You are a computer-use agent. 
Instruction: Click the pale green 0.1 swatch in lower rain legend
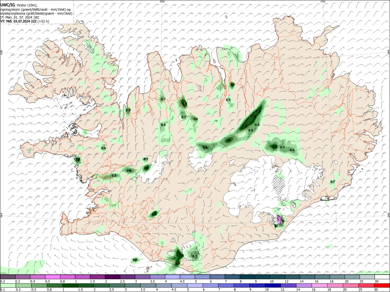click(8, 286)
